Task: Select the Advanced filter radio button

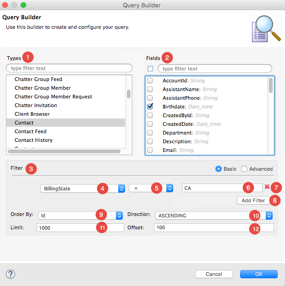Action: coord(244,169)
